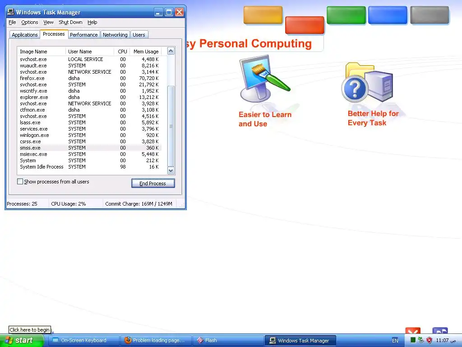The width and height of the screenshot is (462, 347).
Task: Select the services.exe process row
Action: (89, 129)
